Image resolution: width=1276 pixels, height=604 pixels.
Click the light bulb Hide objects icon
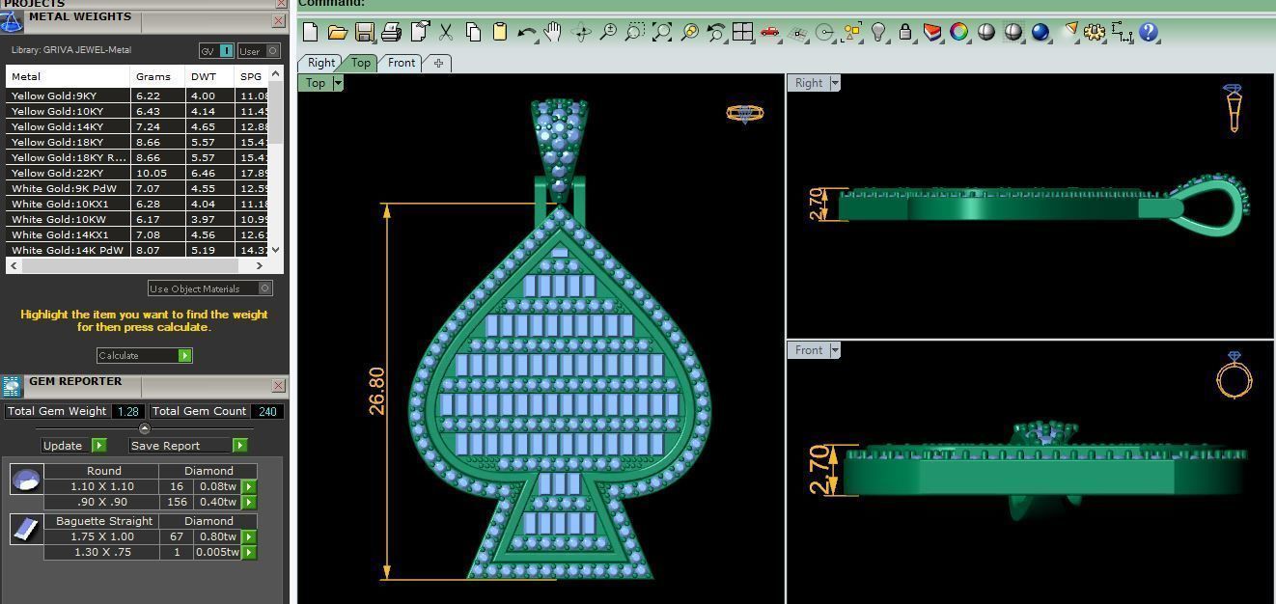pyautogui.click(x=878, y=32)
